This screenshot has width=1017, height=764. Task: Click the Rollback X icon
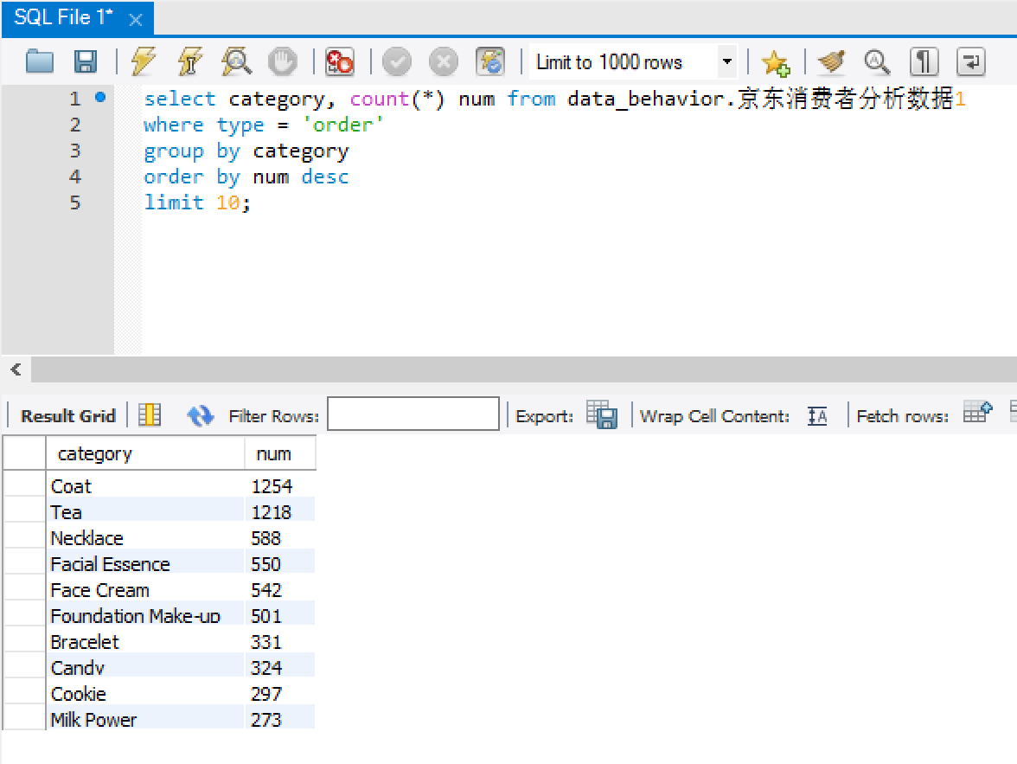pyautogui.click(x=443, y=62)
